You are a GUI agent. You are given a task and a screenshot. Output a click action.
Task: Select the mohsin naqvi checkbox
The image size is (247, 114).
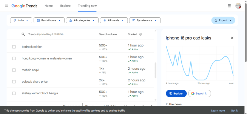14,70
